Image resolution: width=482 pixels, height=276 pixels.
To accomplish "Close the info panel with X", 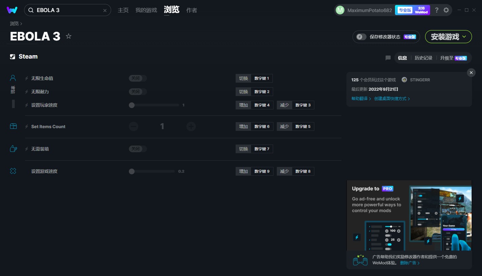I will pyautogui.click(x=471, y=73).
